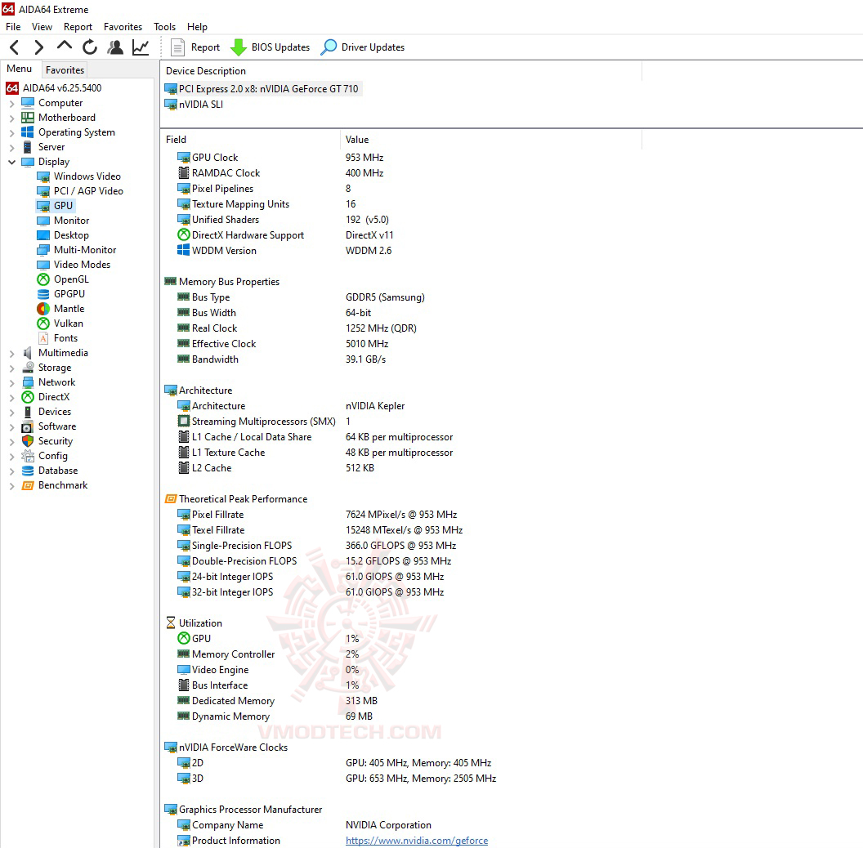Select Windows Video under Display
Image resolution: width=863 pixels, height=848 pixels.
[x=78, y=176]
